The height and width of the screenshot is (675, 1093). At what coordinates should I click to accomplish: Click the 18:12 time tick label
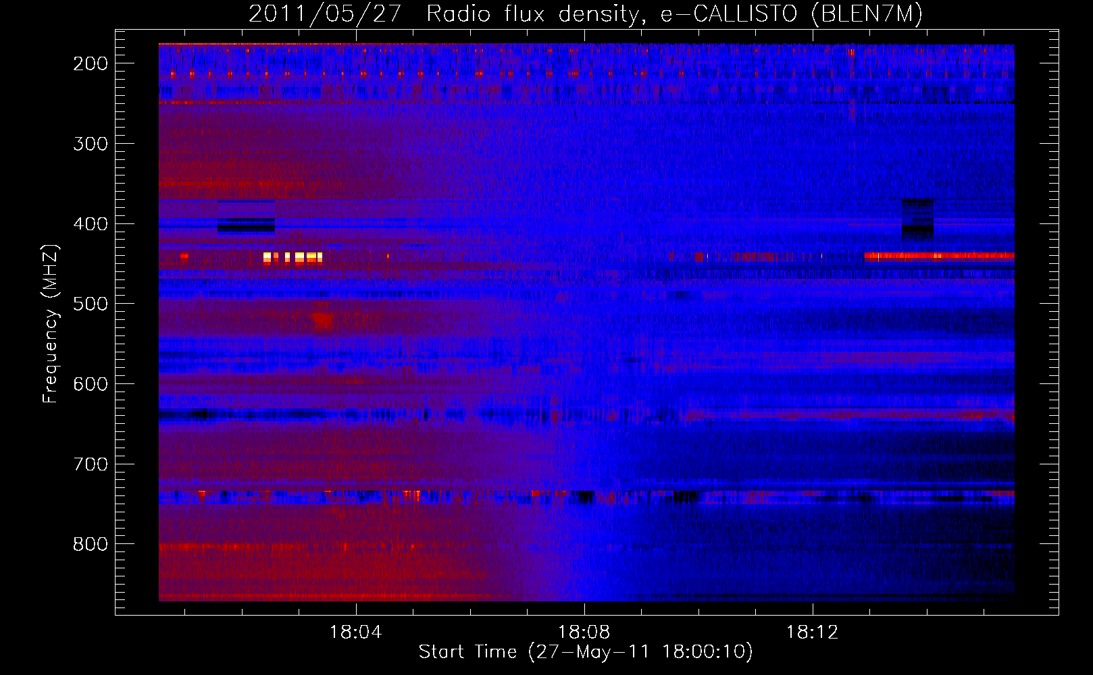pyautogui.click(x=812, y=632)
